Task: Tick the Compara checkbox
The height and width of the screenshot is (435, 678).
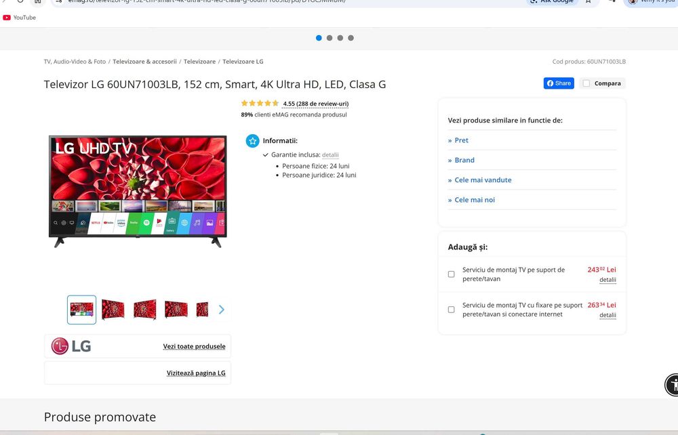Action: tap(586, 83)
